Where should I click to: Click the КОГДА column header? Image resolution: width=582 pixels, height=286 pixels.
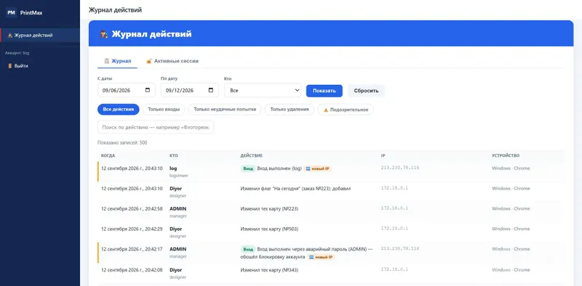(108, 155)
